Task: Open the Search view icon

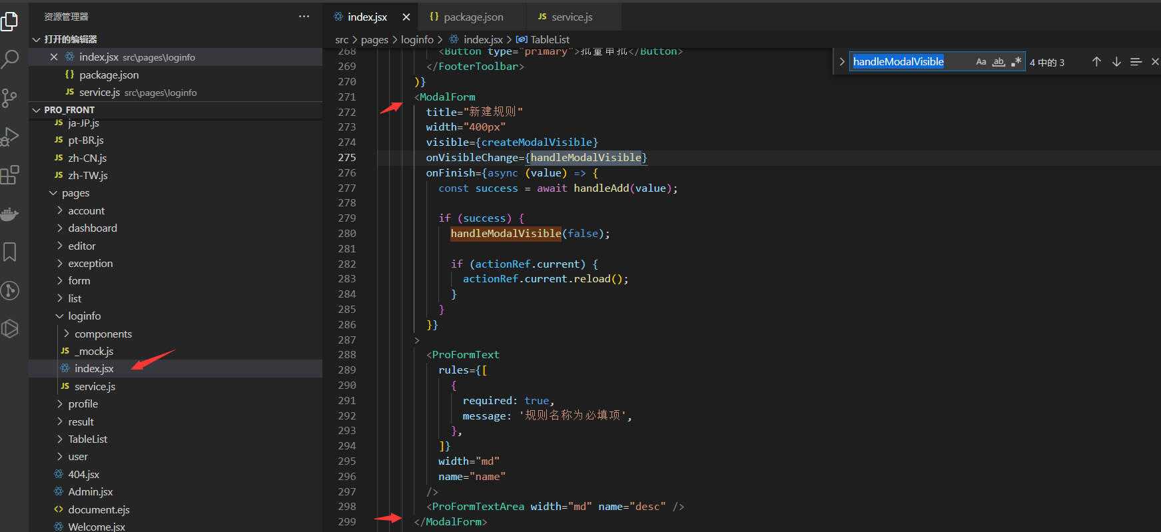Action: [9, 59]
